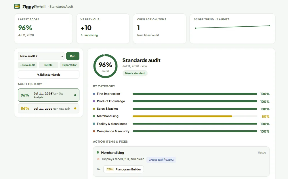The width and height of the screenshot is (288, 179).
Task: Click the green status dot on Gap Analysis entry
Action: click(75, 95)
